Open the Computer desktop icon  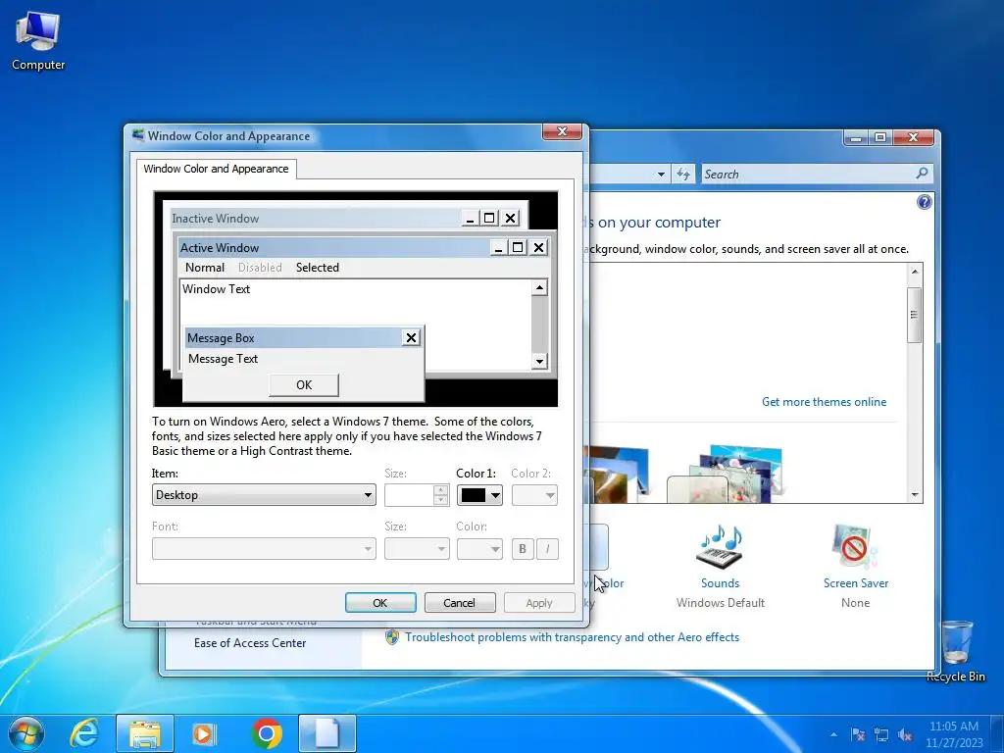point(38,40)
